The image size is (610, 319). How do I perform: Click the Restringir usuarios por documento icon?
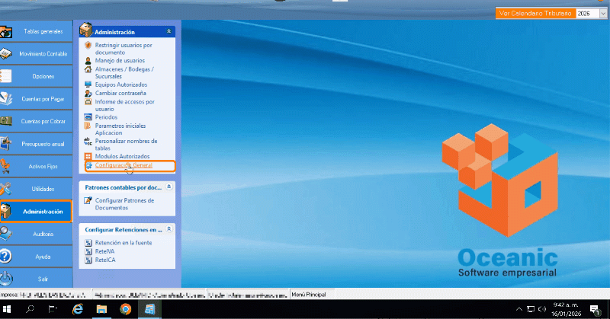pos(88,46)
